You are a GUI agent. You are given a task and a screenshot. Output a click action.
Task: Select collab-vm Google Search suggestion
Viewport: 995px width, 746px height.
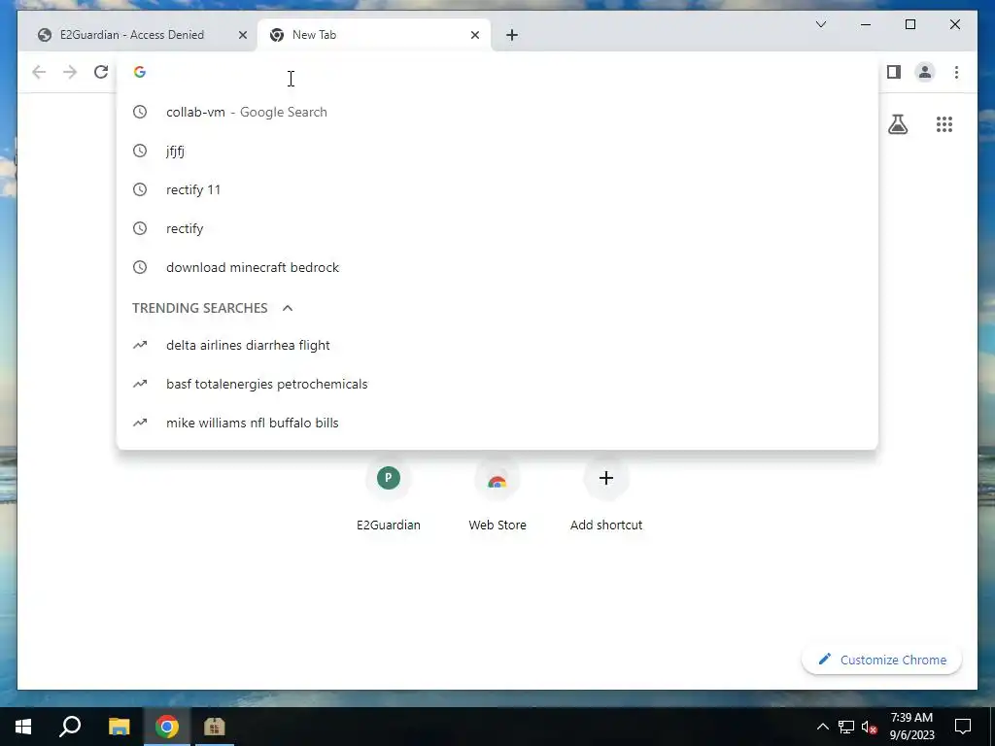click(497, 113)
